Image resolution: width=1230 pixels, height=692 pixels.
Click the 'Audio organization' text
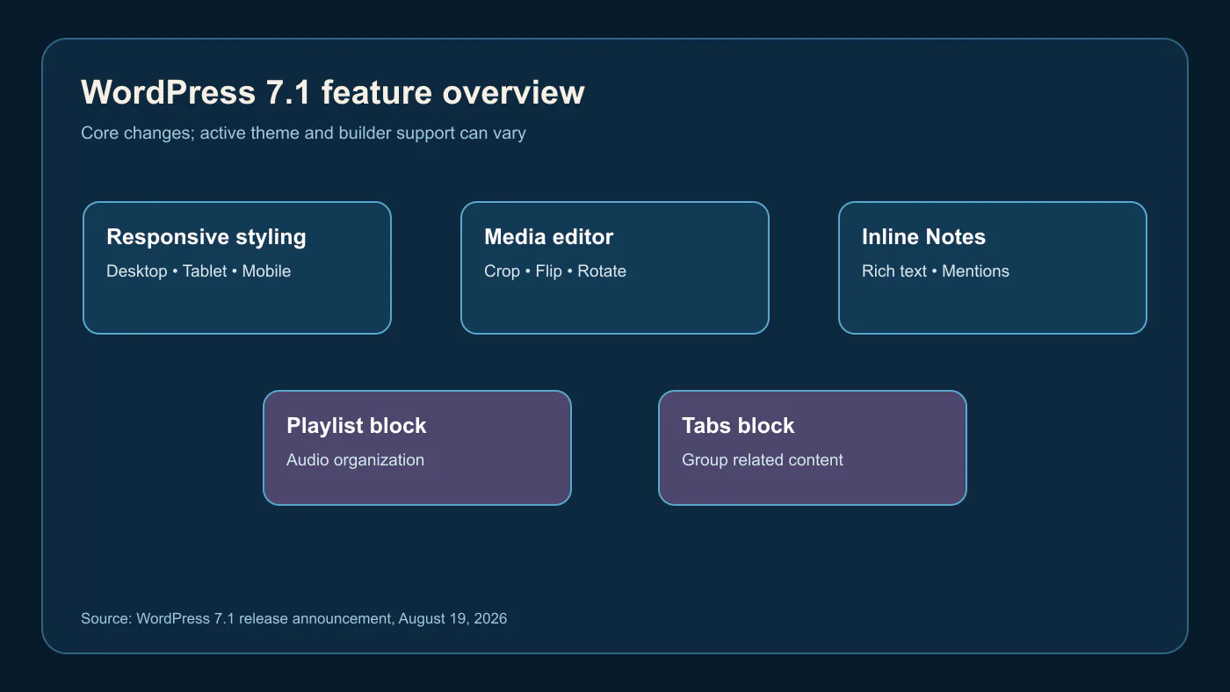[356, 460]
